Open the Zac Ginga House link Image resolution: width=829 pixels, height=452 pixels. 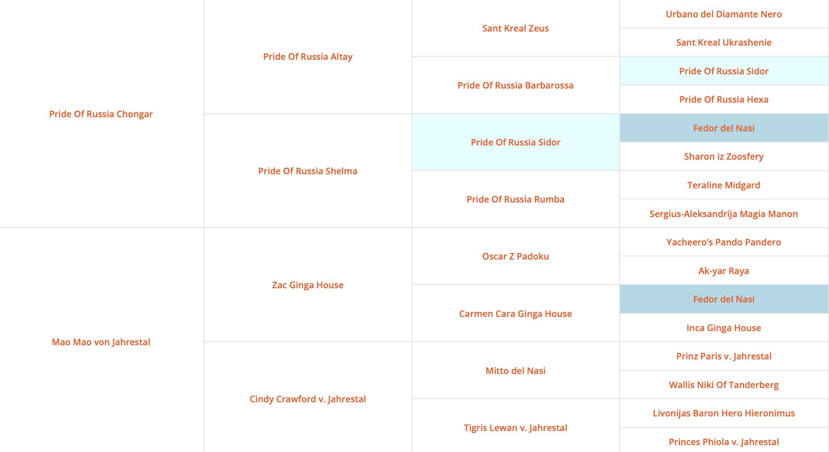pos(308,285)
